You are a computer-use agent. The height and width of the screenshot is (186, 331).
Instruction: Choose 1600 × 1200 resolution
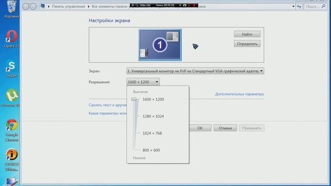(153, 99)
